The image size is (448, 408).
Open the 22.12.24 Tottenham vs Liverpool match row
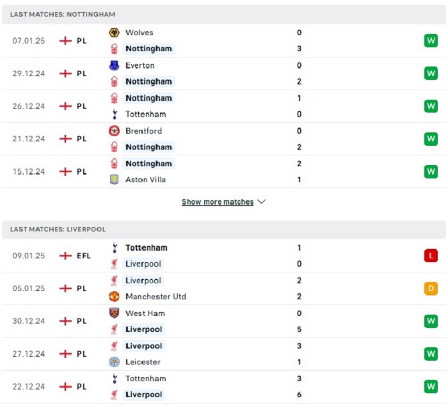[224, 387]
